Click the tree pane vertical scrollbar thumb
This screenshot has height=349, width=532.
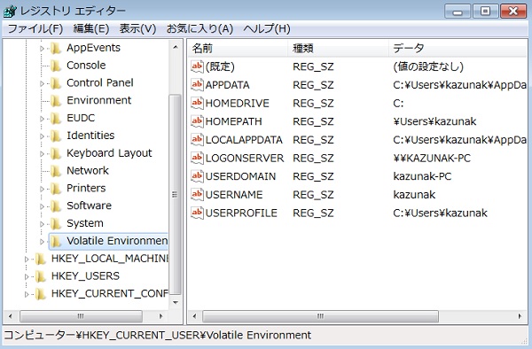[x=175, y=195]
